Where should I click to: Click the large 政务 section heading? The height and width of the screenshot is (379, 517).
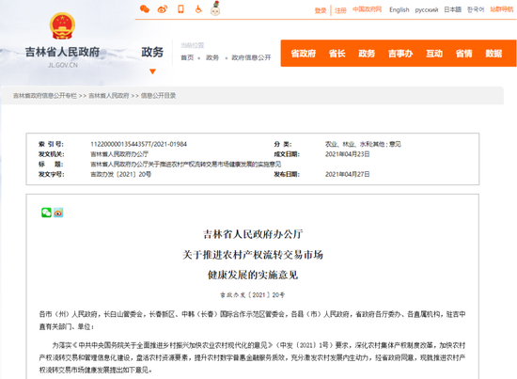coord(152,52)
